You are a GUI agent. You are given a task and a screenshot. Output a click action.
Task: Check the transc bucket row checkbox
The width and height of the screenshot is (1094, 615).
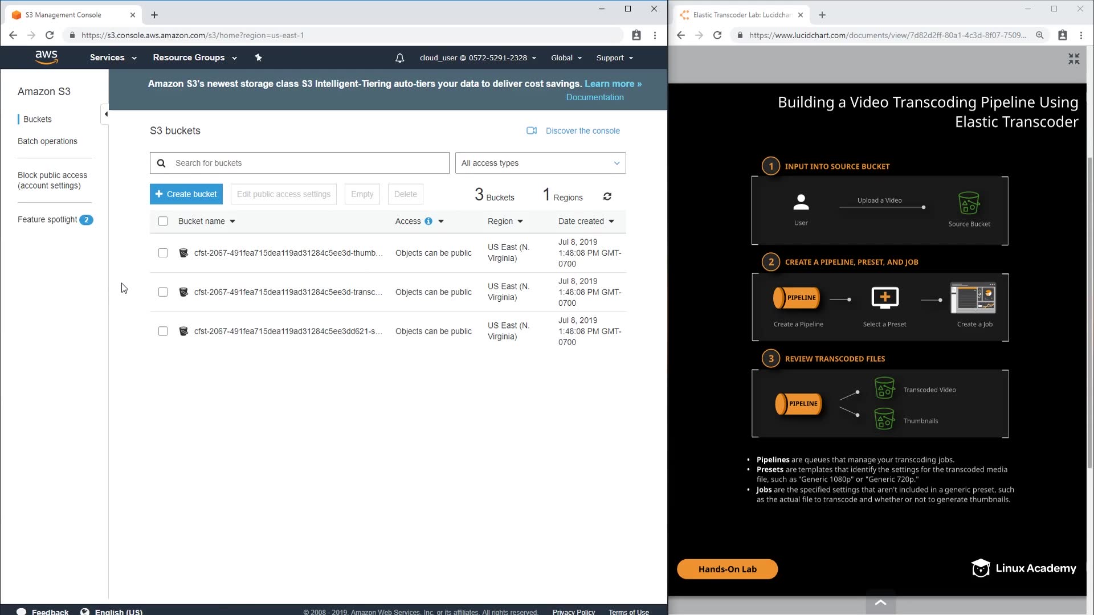163,292
